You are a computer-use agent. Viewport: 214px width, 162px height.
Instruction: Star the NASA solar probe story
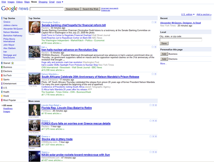coord(151,152)
